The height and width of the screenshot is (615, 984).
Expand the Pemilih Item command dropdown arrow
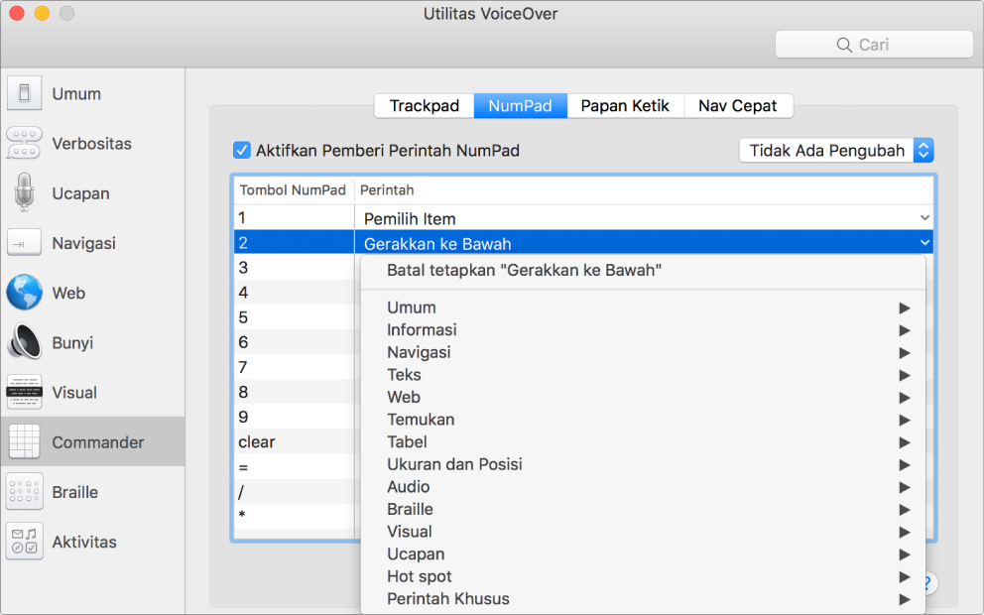coord(924,218)
